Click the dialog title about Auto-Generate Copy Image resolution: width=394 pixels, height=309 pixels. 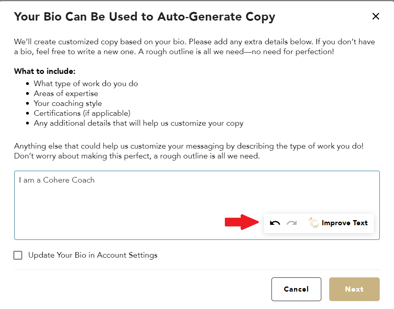145,17
